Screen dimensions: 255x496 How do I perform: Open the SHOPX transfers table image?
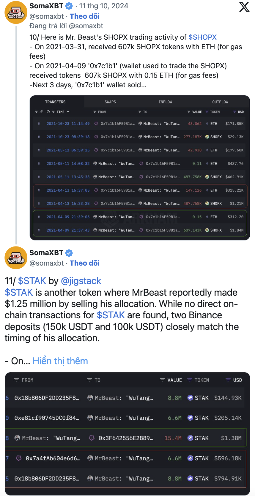140,168
